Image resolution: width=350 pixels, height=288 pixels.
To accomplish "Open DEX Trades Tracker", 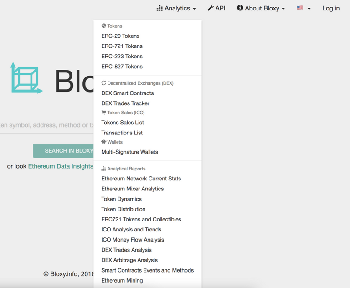I will point(125,103).
